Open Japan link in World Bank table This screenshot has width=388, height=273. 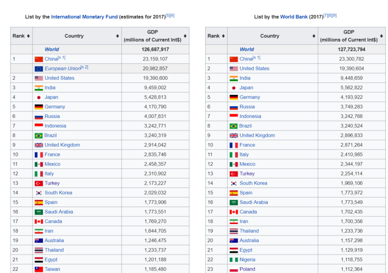[246, 88]
